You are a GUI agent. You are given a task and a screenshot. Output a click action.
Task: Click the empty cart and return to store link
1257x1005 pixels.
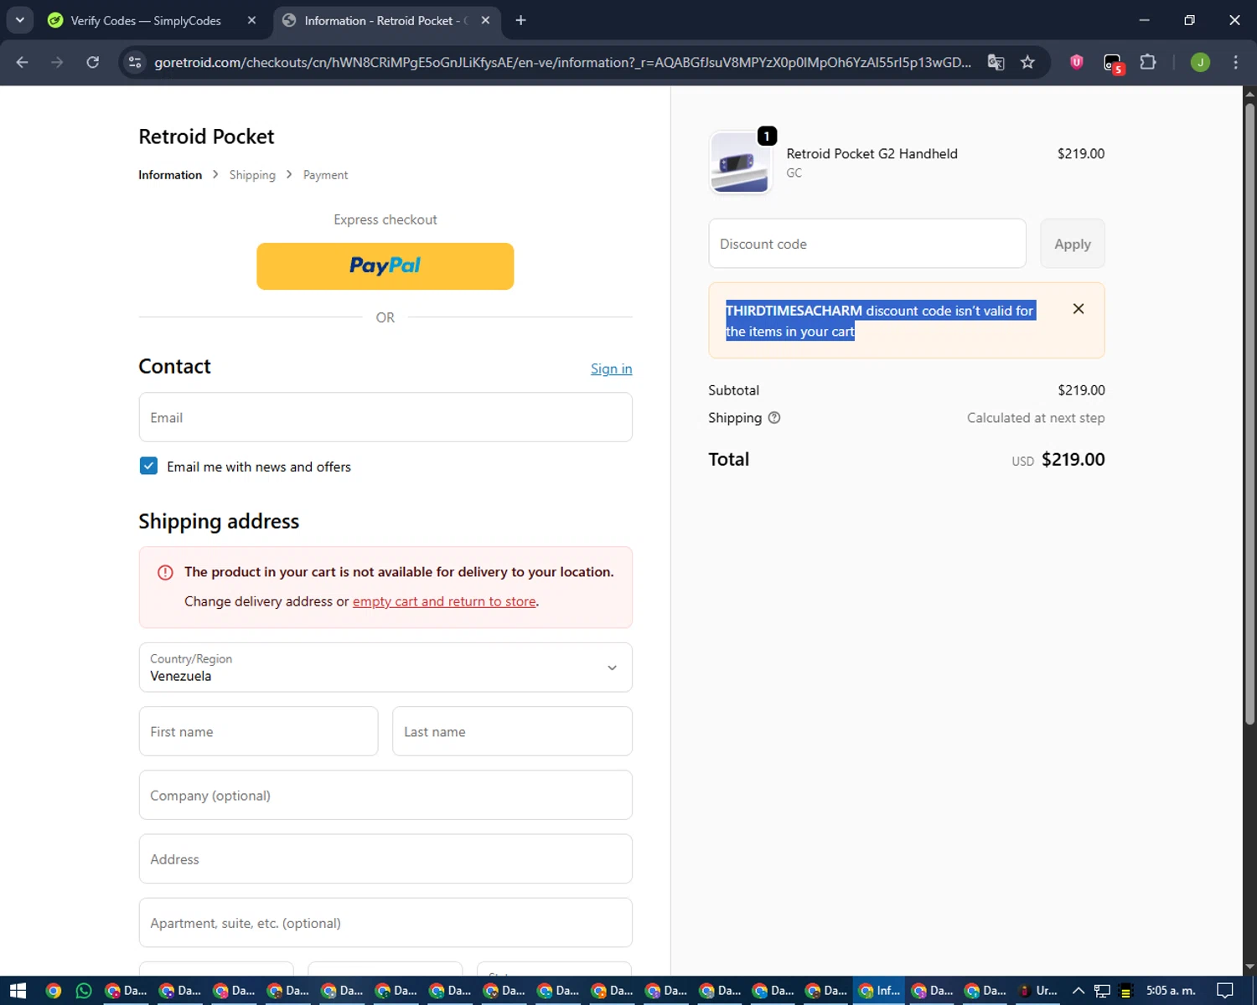point(444,601)
